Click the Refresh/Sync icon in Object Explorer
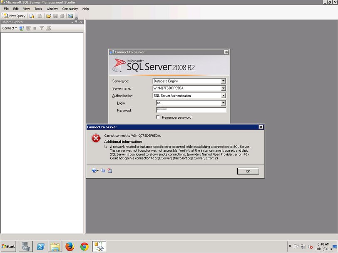This screenshot has width=338, height=253. (x=49, y=28)
